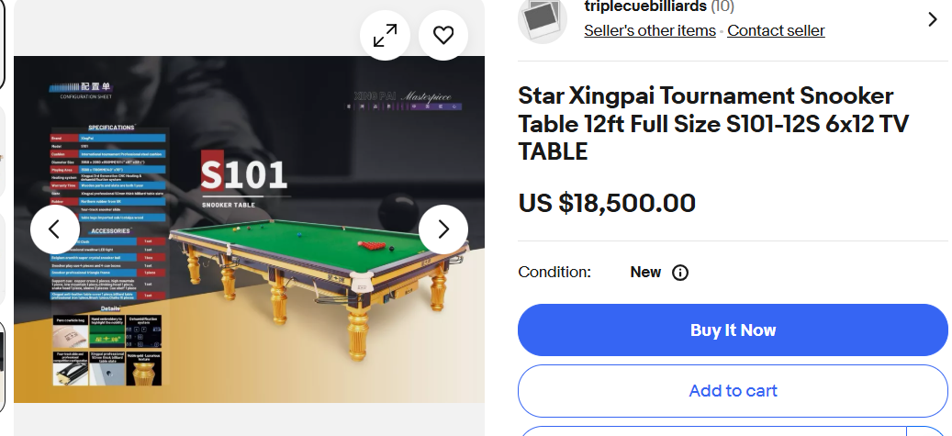Screen dimensions: 952x436
Task: Advance to the next product image
Action: click(443, 229)
